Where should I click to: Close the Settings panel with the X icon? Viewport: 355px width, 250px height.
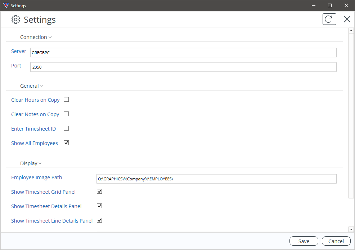point(347,19)
